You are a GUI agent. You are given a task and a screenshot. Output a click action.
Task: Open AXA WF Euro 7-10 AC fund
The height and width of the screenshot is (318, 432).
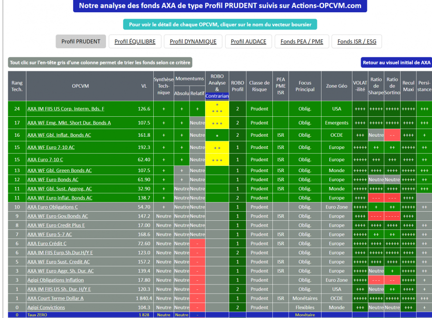click(51, 147)
